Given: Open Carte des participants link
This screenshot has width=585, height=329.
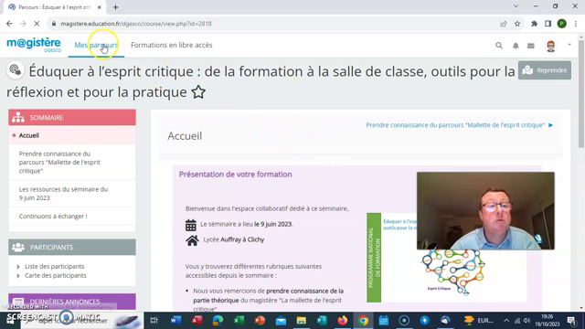Looking at the screenshot, I should [56, 275].
